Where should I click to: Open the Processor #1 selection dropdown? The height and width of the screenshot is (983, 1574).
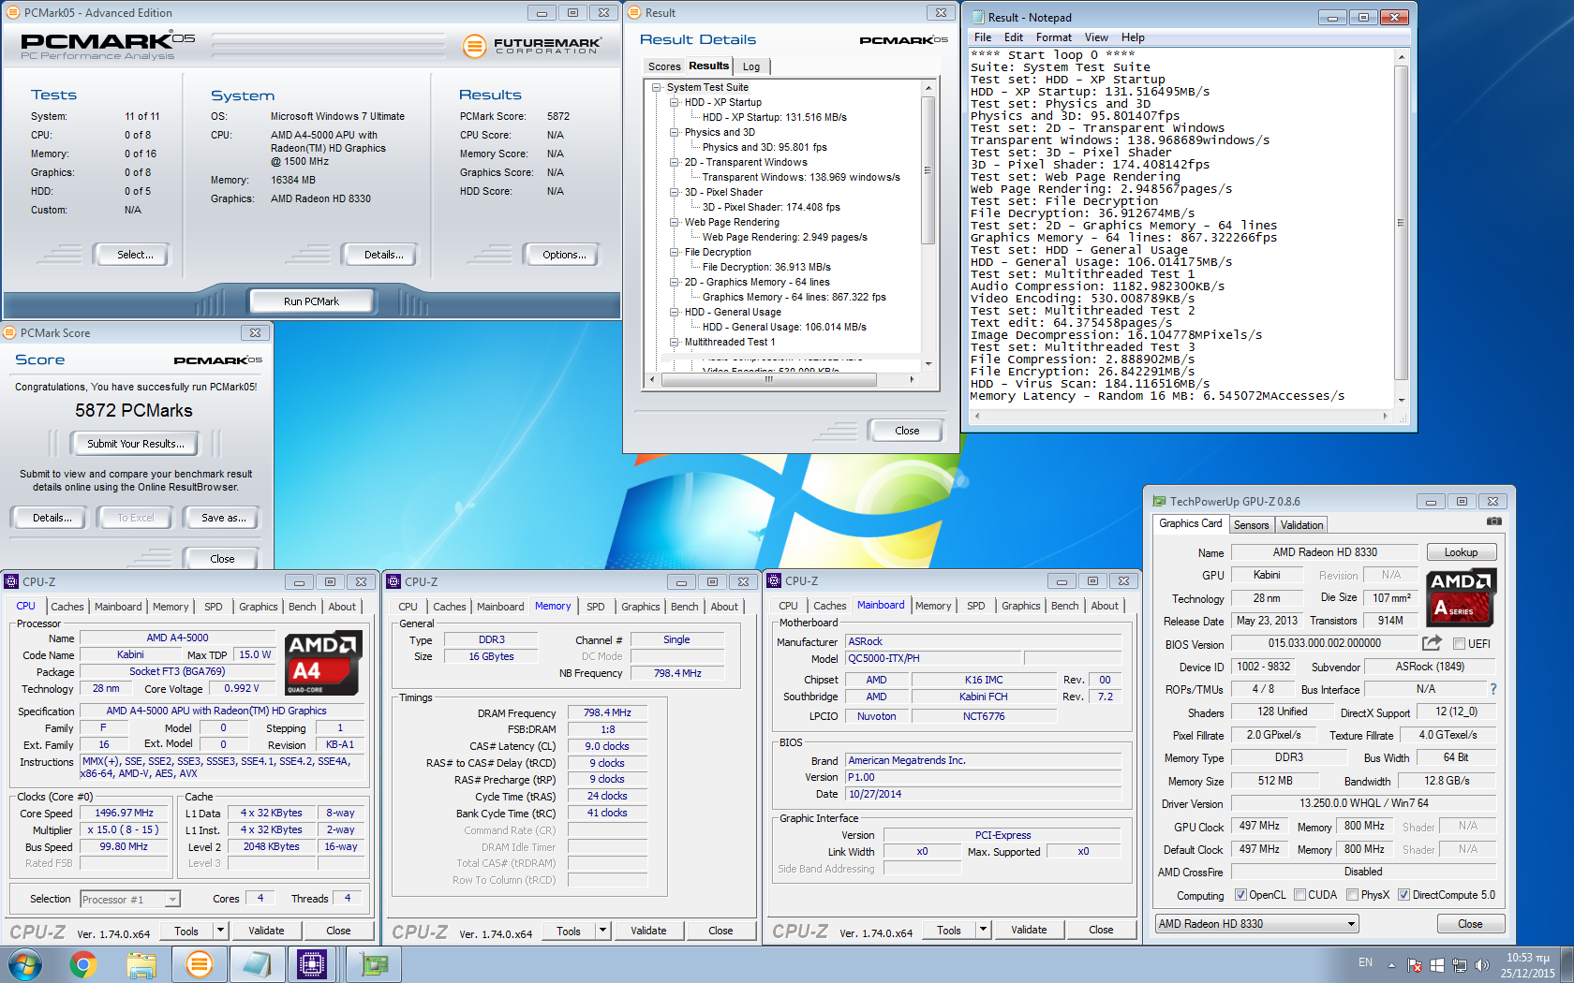coord(129,900)
